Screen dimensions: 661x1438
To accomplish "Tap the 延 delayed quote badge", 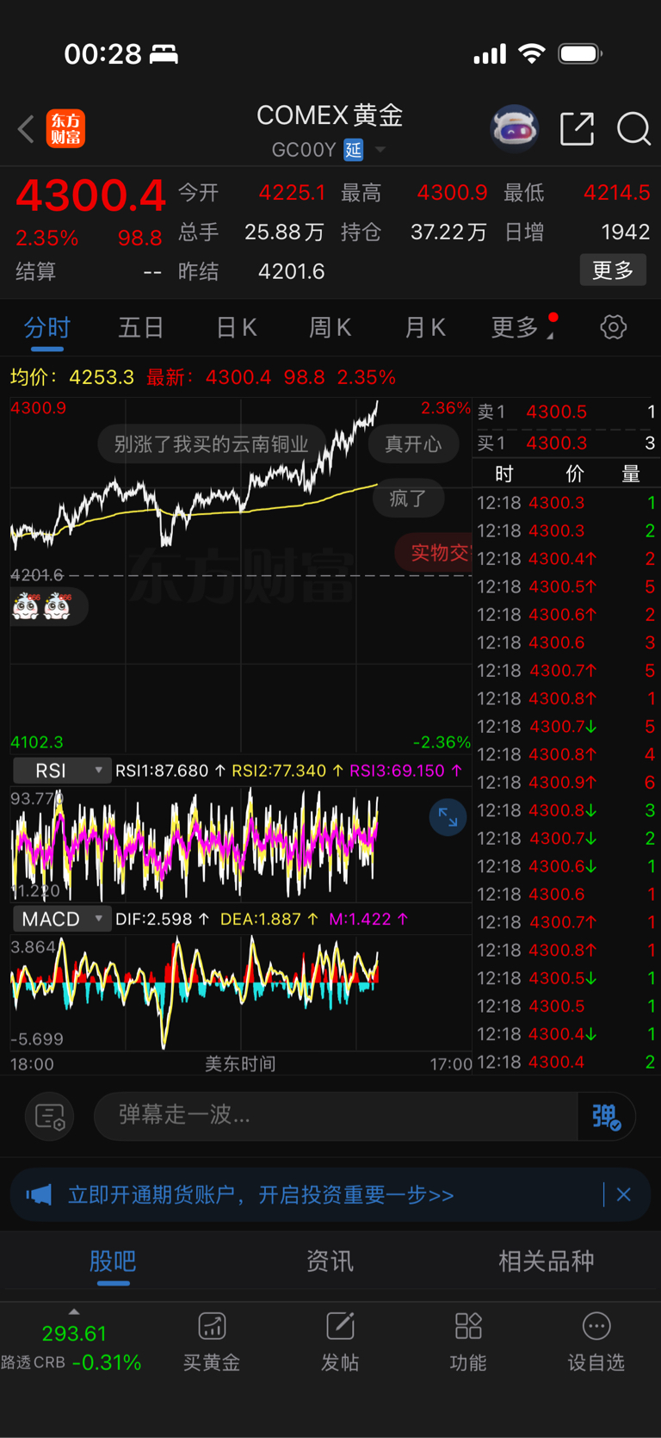I will (354, 150).
